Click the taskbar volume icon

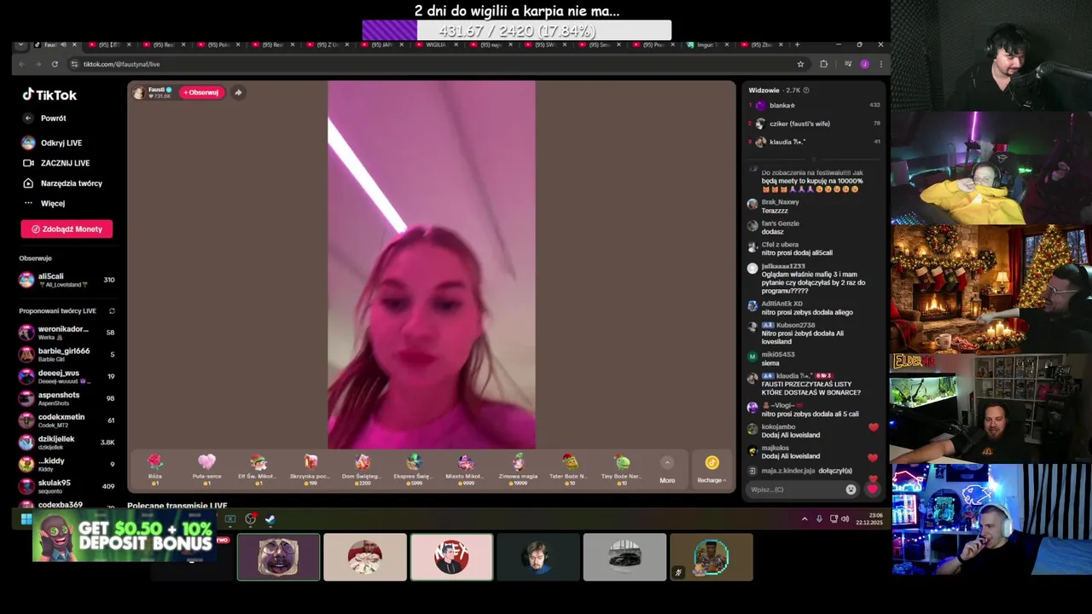click(x=845, y=519)
